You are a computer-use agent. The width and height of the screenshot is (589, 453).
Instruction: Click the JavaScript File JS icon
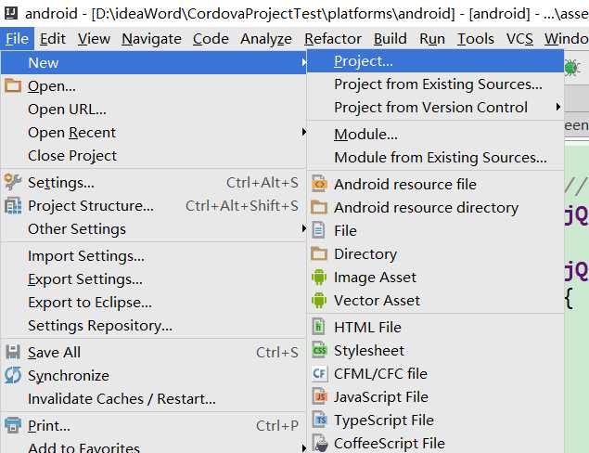[x=319, y=396]
